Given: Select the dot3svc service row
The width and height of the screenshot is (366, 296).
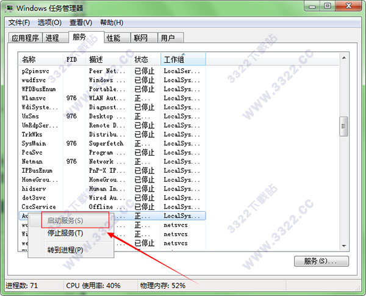Looking at the screenshot, I should click(x=112, y=198).
